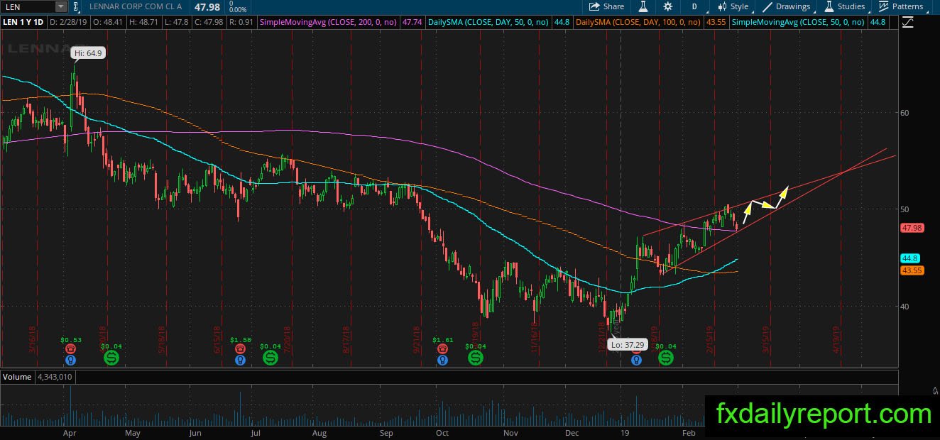
Task: Click the green dividend icon in July
Action: tap(270, 358)
